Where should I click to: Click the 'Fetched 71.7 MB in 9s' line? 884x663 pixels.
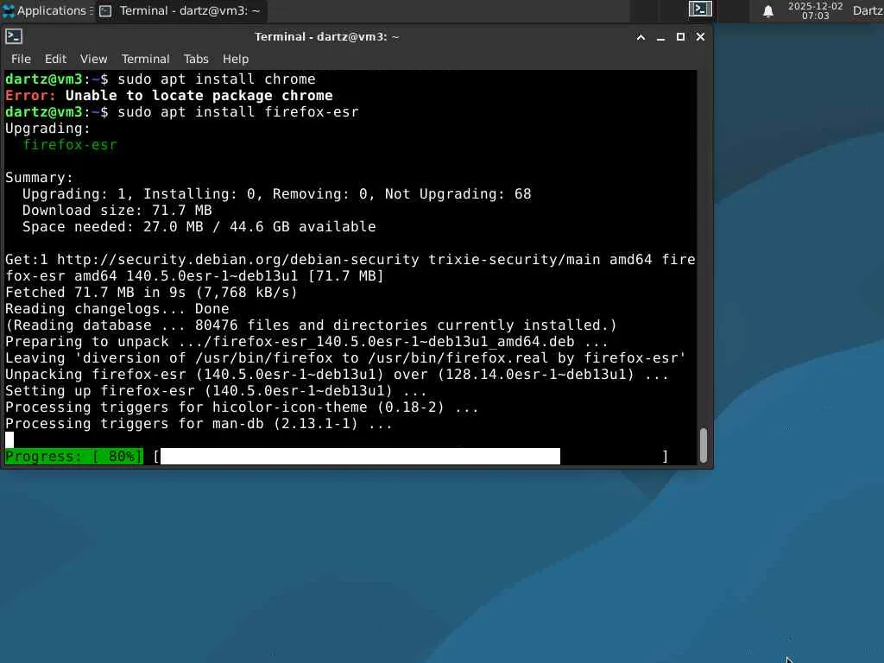[x=151, y=292]
